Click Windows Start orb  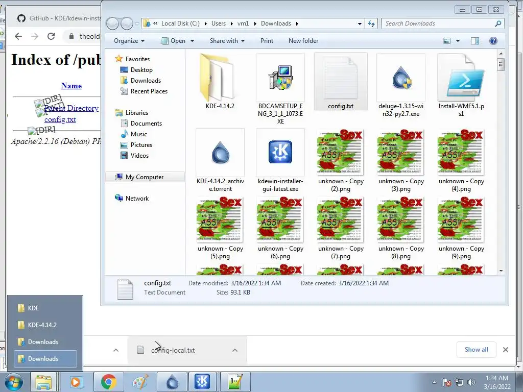click(14, 382)
